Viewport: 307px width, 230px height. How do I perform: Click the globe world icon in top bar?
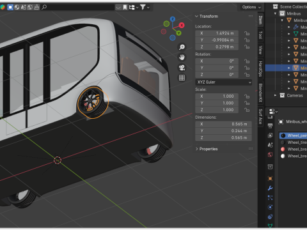tap(30, 7)
